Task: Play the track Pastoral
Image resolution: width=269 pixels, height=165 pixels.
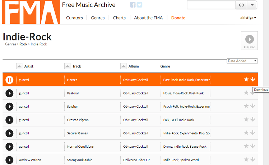Action: pos(10,93)
